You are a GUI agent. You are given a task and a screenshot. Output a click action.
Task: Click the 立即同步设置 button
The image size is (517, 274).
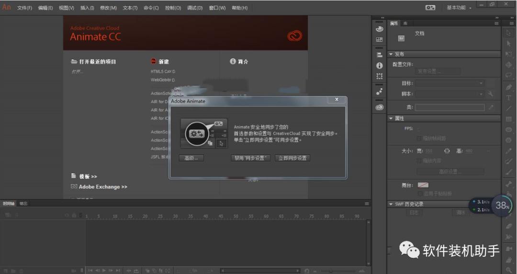(292, 158)
